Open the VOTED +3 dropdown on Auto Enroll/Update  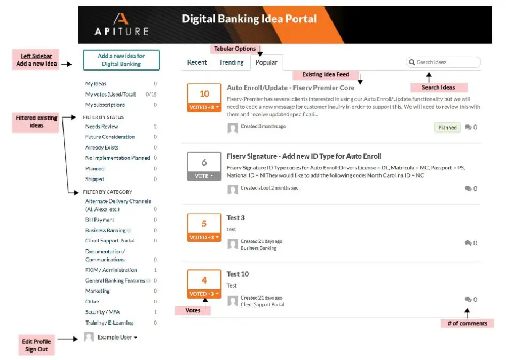(x=203, y=106)
